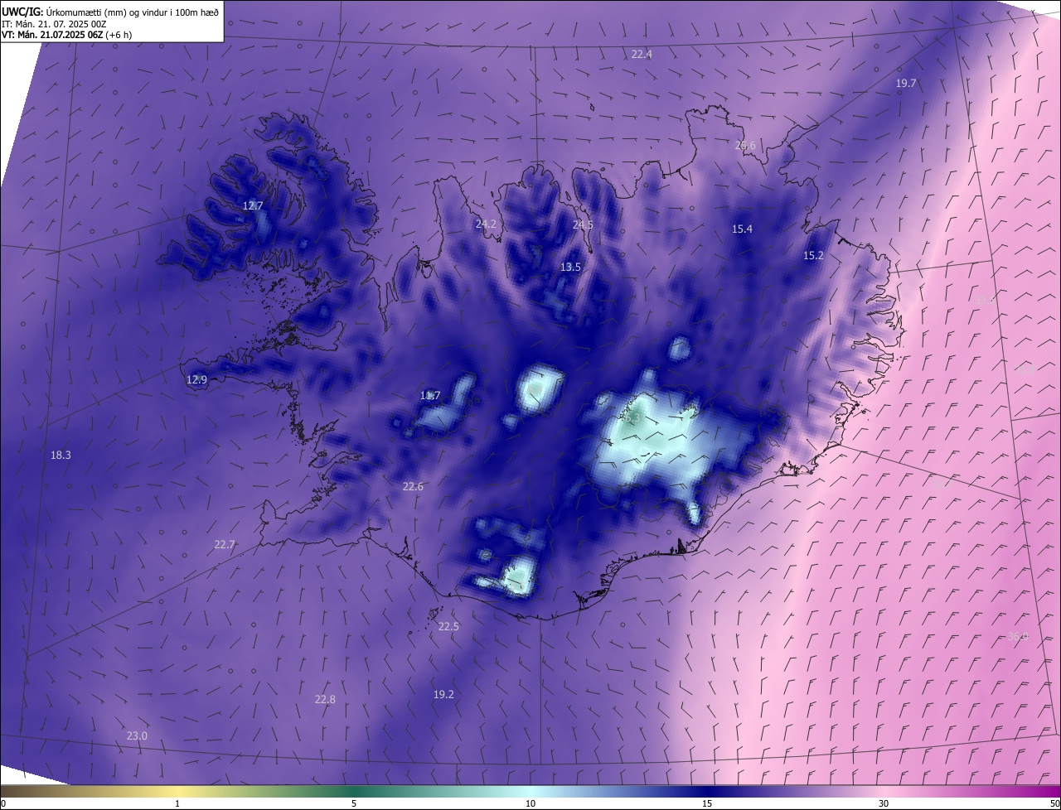Click the 22.6 value label
The height and width of the screenshot is (810, 1061).
click(x=413, y=486)
